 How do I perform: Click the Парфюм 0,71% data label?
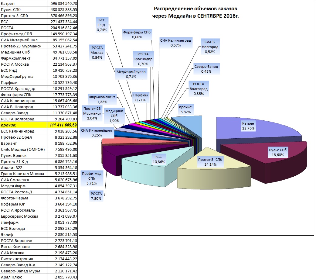tap(141, 98)
